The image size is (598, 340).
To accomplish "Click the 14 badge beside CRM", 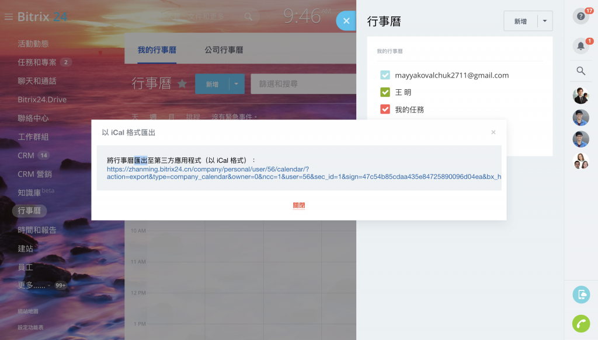I will pyautogui.click(x=44, y=155).
